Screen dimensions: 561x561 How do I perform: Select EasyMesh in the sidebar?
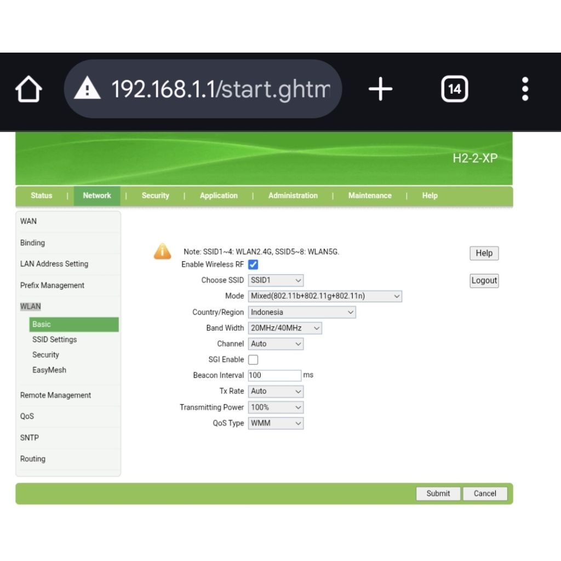[49, 370]
